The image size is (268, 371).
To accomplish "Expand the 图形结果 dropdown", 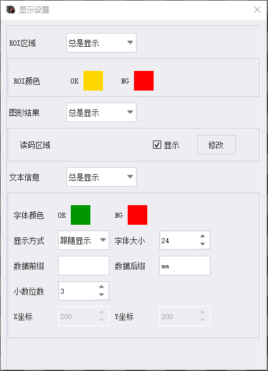I will click(101, 113).
